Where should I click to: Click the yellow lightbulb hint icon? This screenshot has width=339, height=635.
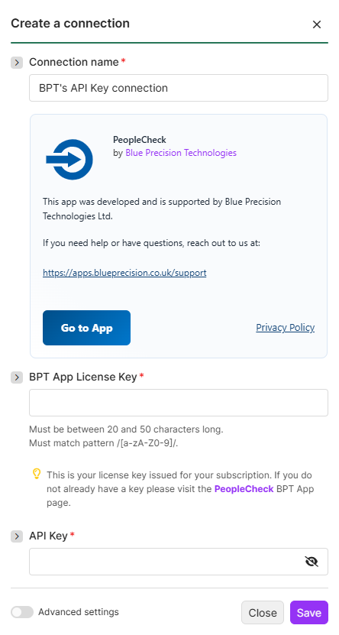click(x=37, y=474)
